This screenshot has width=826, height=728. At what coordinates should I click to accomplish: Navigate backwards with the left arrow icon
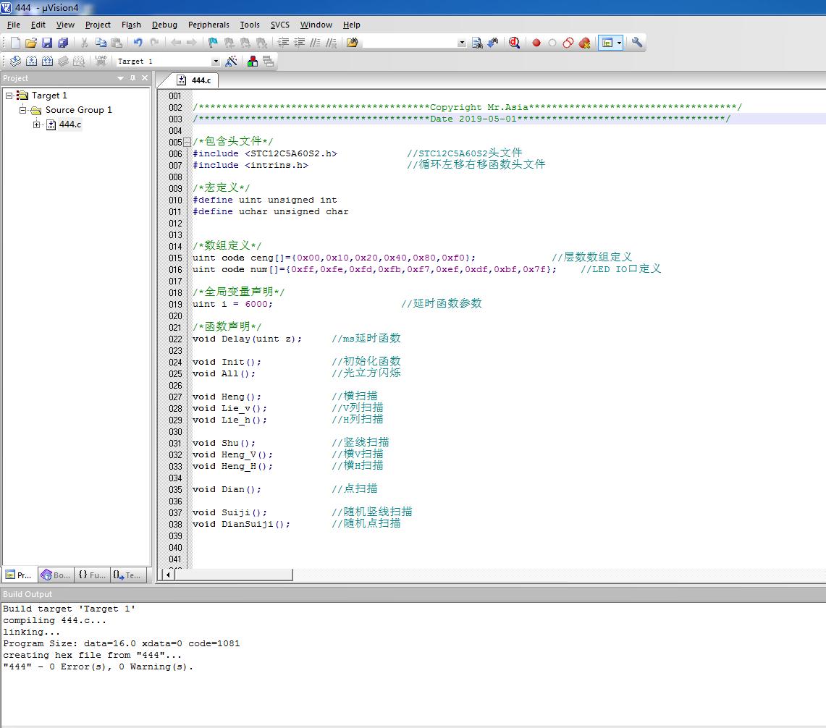coord(175,43)
